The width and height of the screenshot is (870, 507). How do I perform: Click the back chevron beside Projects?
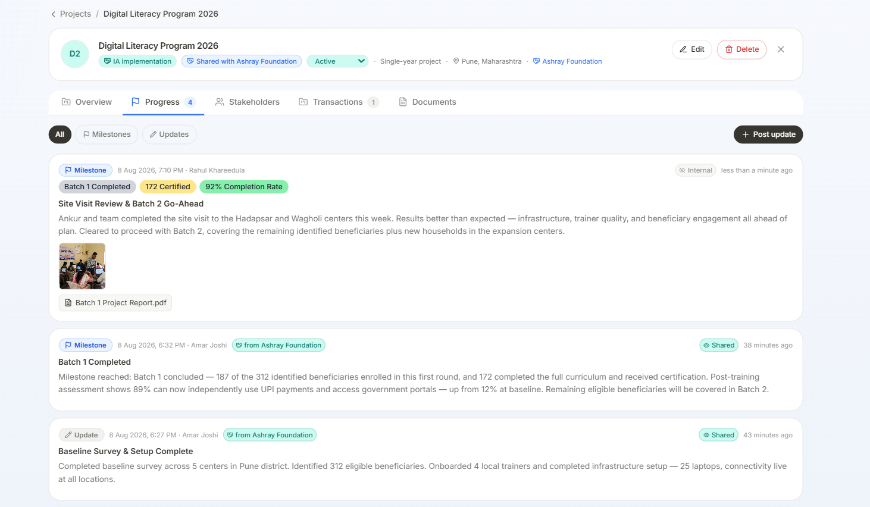point(53,14)
